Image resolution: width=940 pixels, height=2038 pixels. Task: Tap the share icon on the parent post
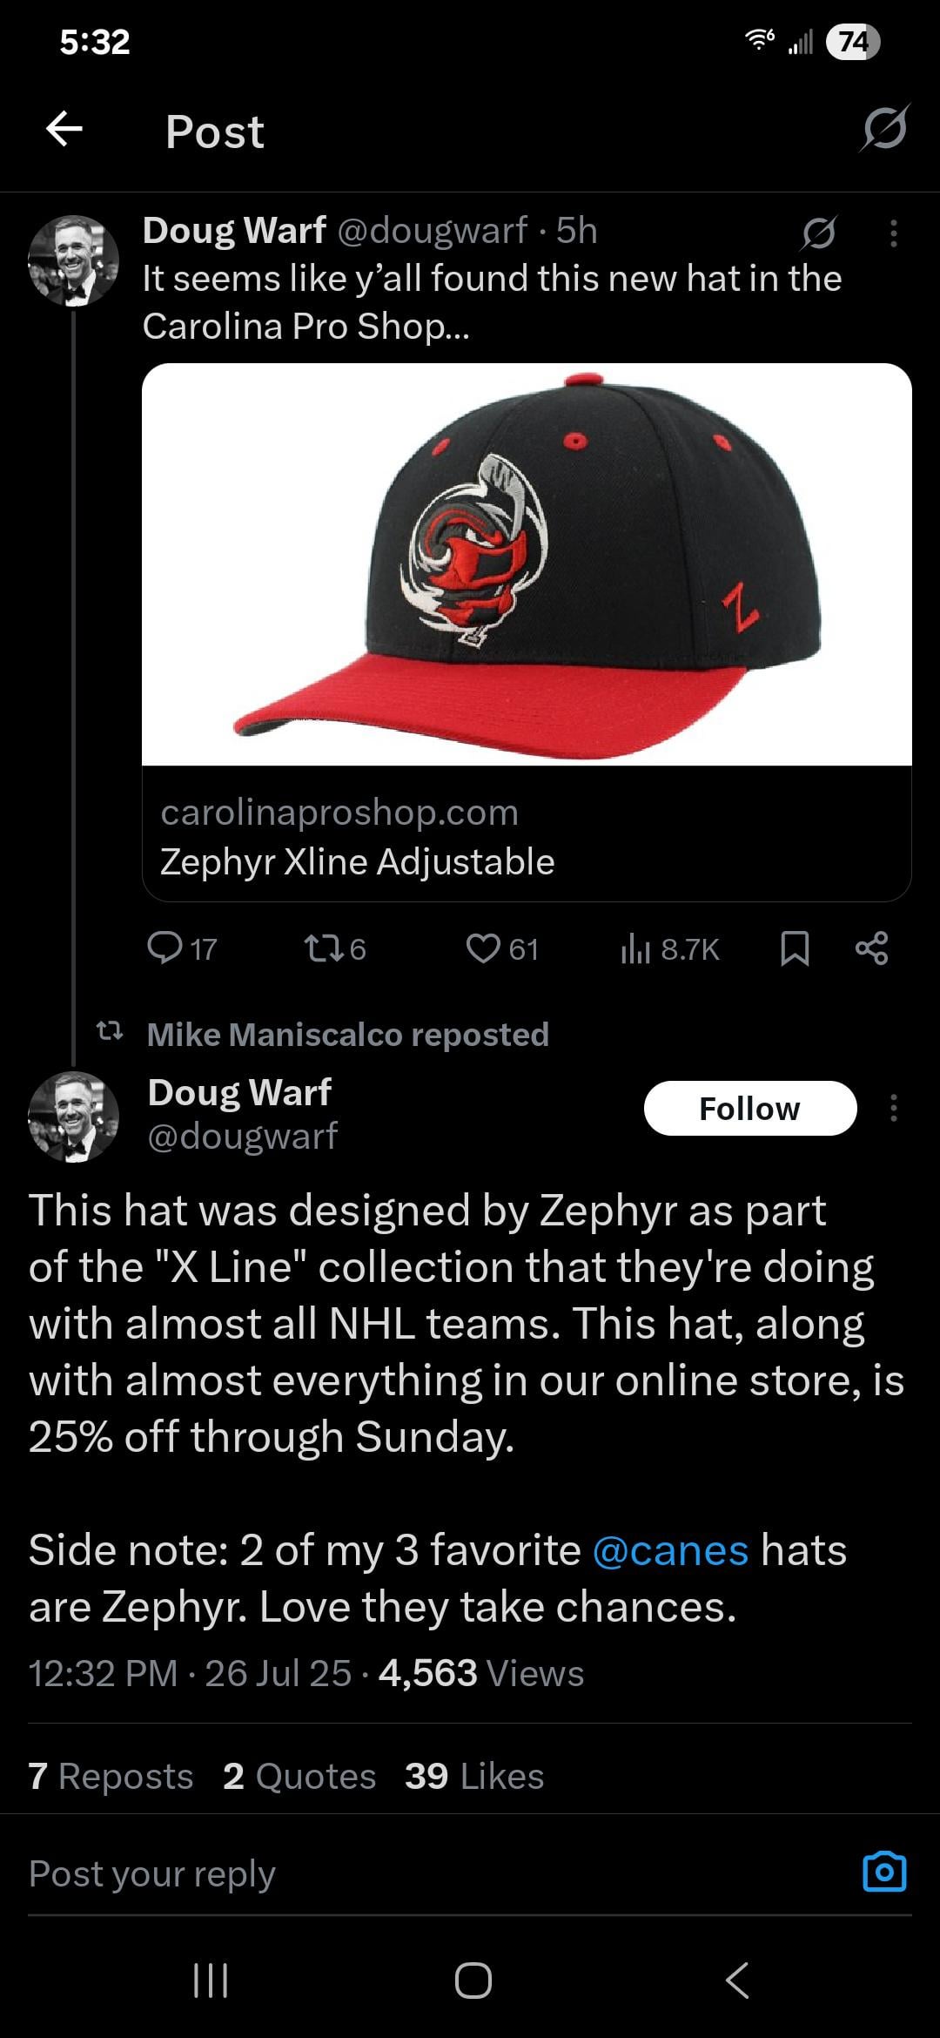click(x=871, y=948)
